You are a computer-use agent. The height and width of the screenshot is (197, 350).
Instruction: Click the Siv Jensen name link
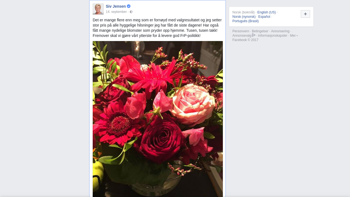116,6
